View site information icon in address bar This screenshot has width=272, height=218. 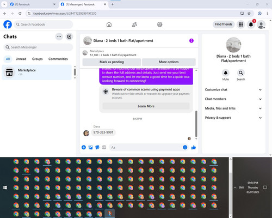click(29, 13)
